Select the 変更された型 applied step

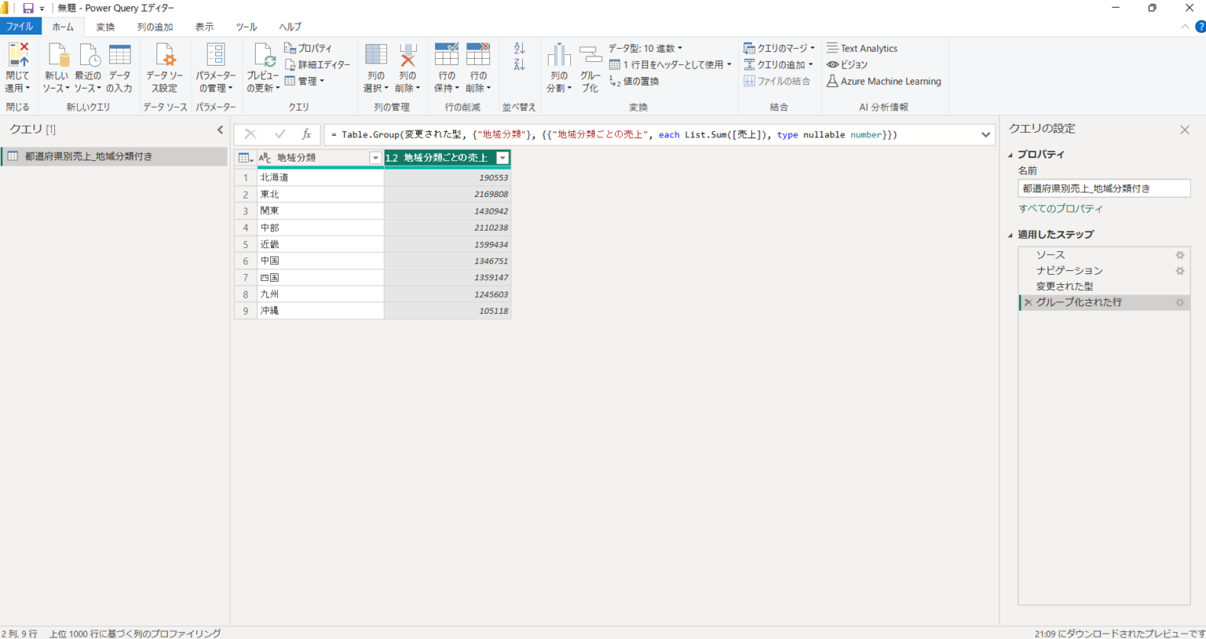click(x=1064, y=287)
